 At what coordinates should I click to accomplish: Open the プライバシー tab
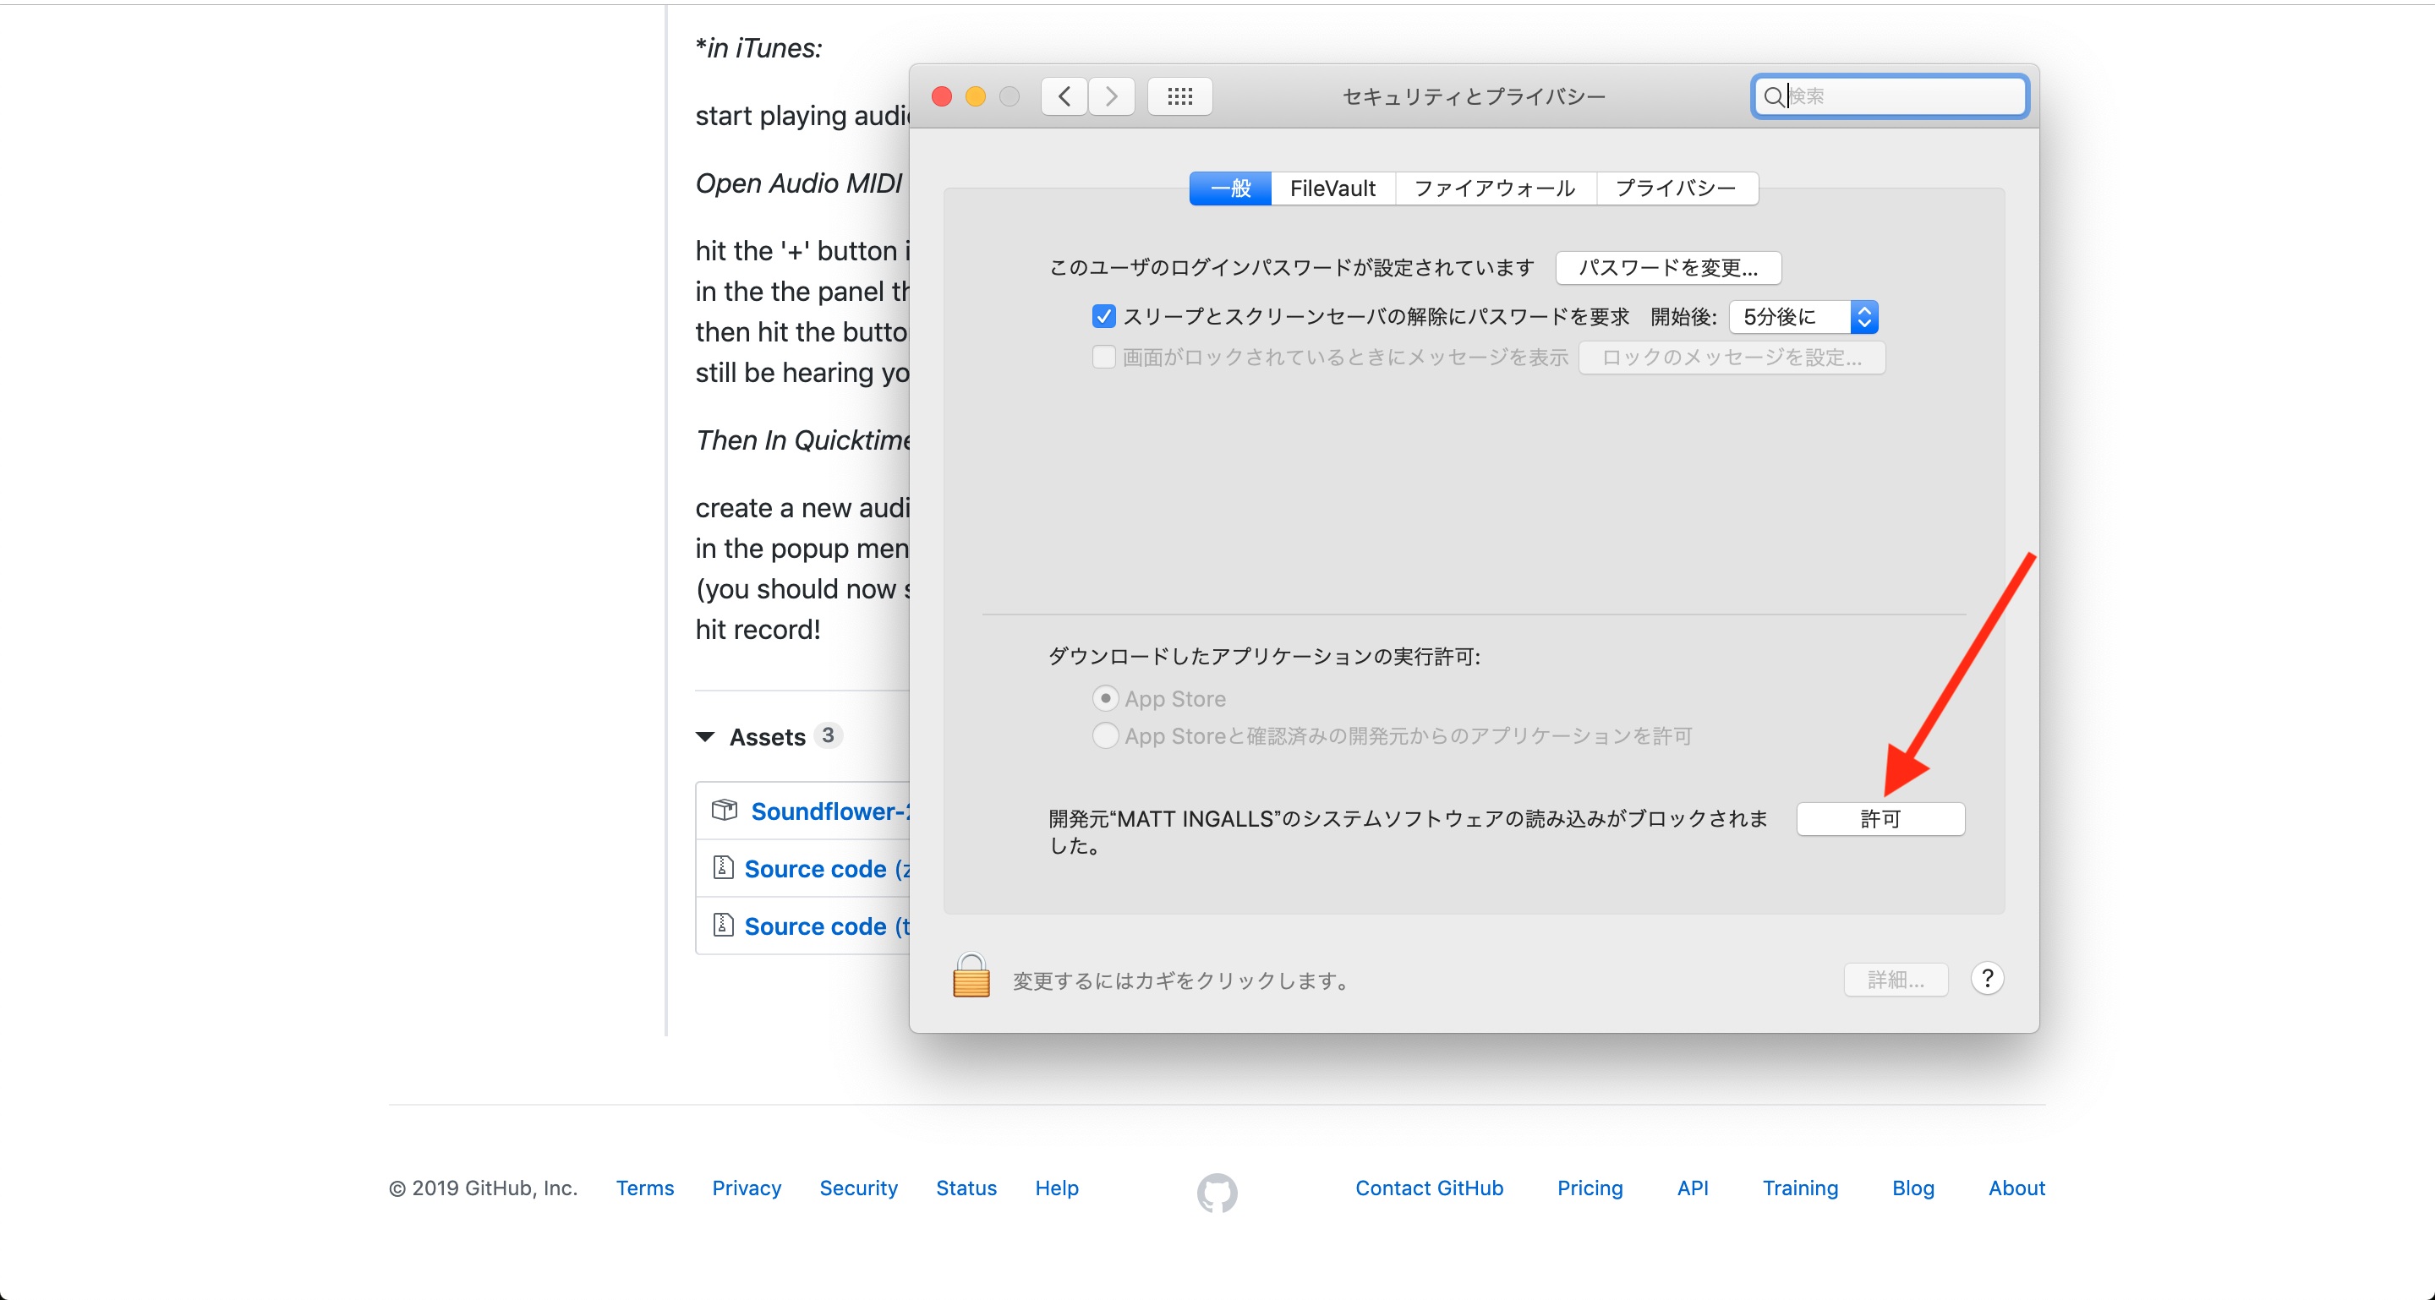(1675, 188)
